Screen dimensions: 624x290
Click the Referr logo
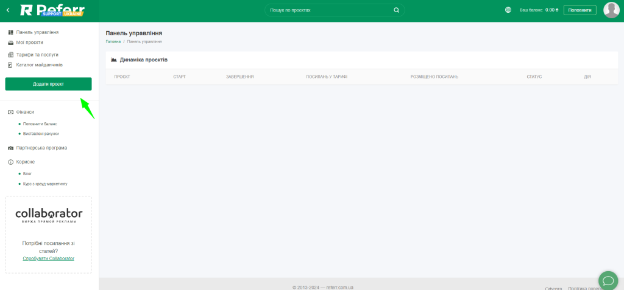click(x=52, y=10)
